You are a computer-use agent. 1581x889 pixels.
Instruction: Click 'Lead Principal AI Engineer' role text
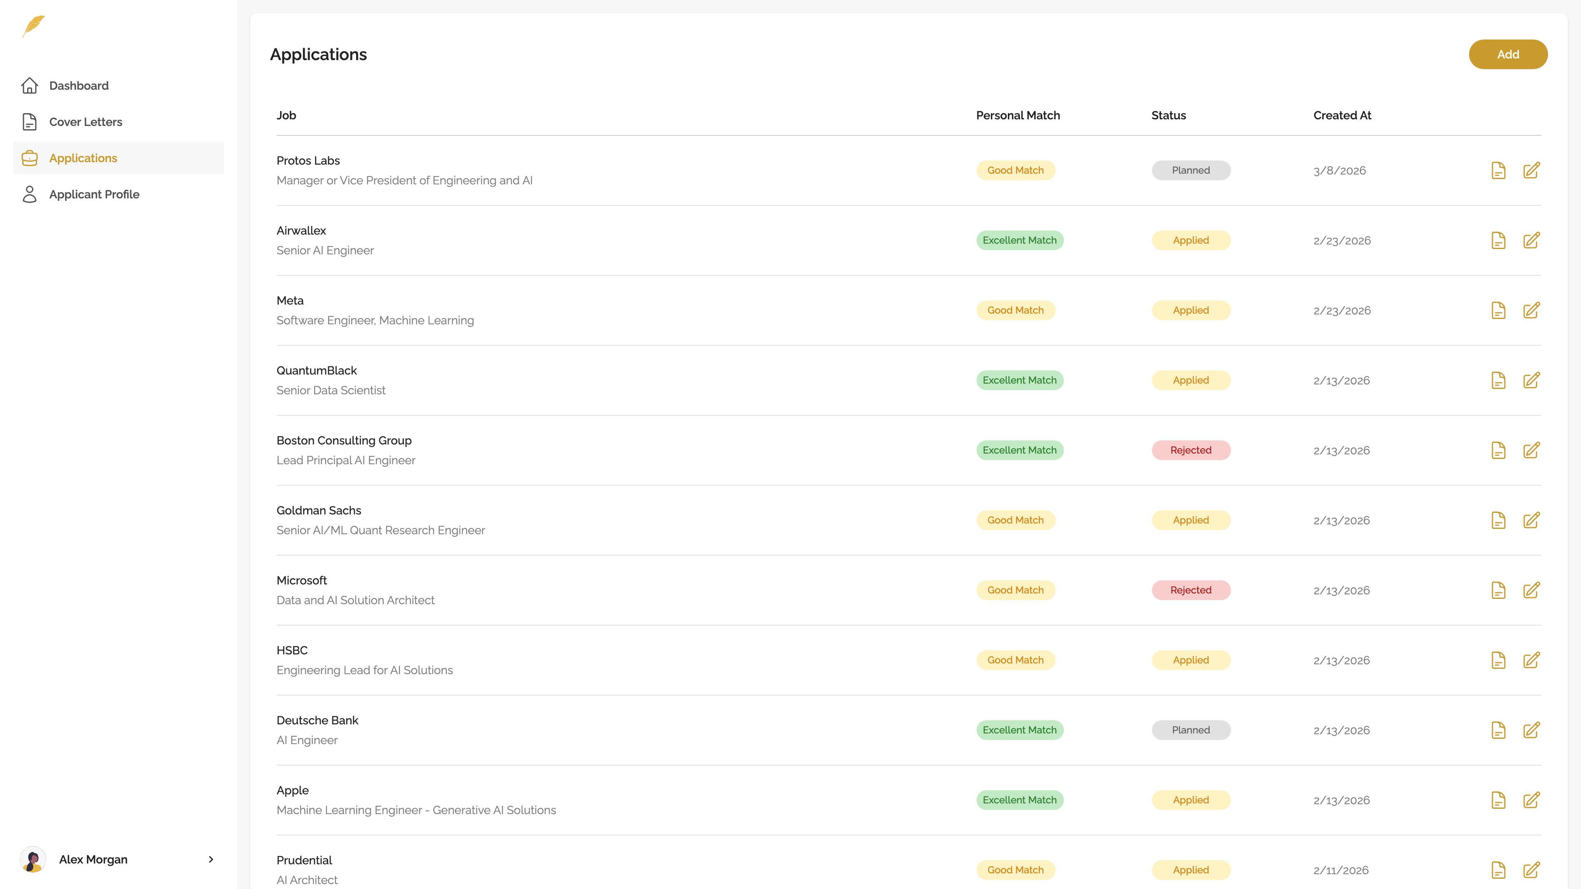click(x=345, y=460)
